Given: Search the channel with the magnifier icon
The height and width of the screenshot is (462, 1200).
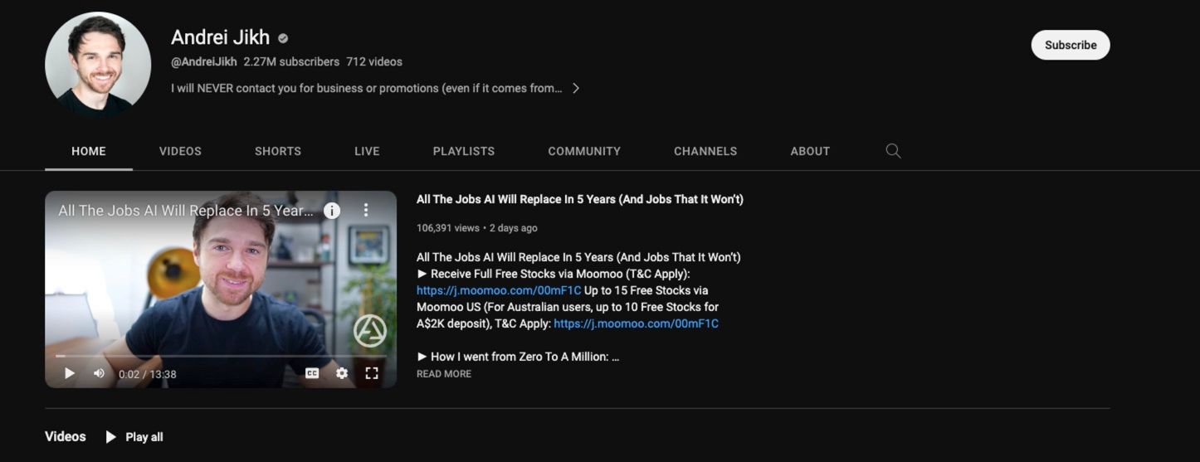Looking at the screenshot, I should tap(893, 151).
